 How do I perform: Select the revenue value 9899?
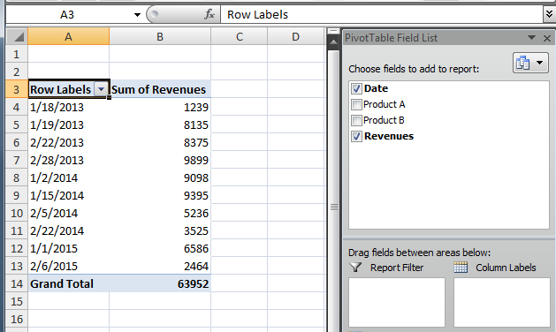[x=160, y=160]
